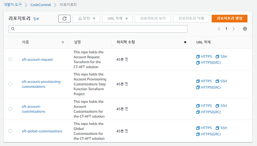Viewport: 257px width, 146px height.
Task: Open the aft-account-request repository link
Action: pos(37,59)
